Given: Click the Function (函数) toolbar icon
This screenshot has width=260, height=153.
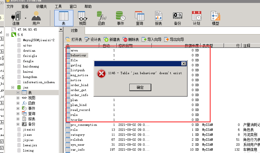Looking at the screenshot, I should (x=101, y=18).
